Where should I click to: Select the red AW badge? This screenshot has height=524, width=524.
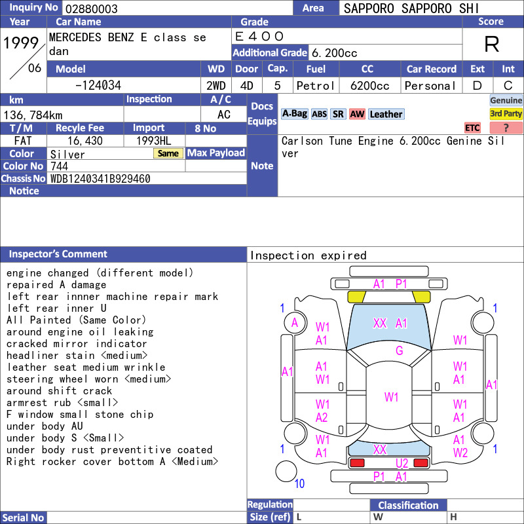coord(357,114)
